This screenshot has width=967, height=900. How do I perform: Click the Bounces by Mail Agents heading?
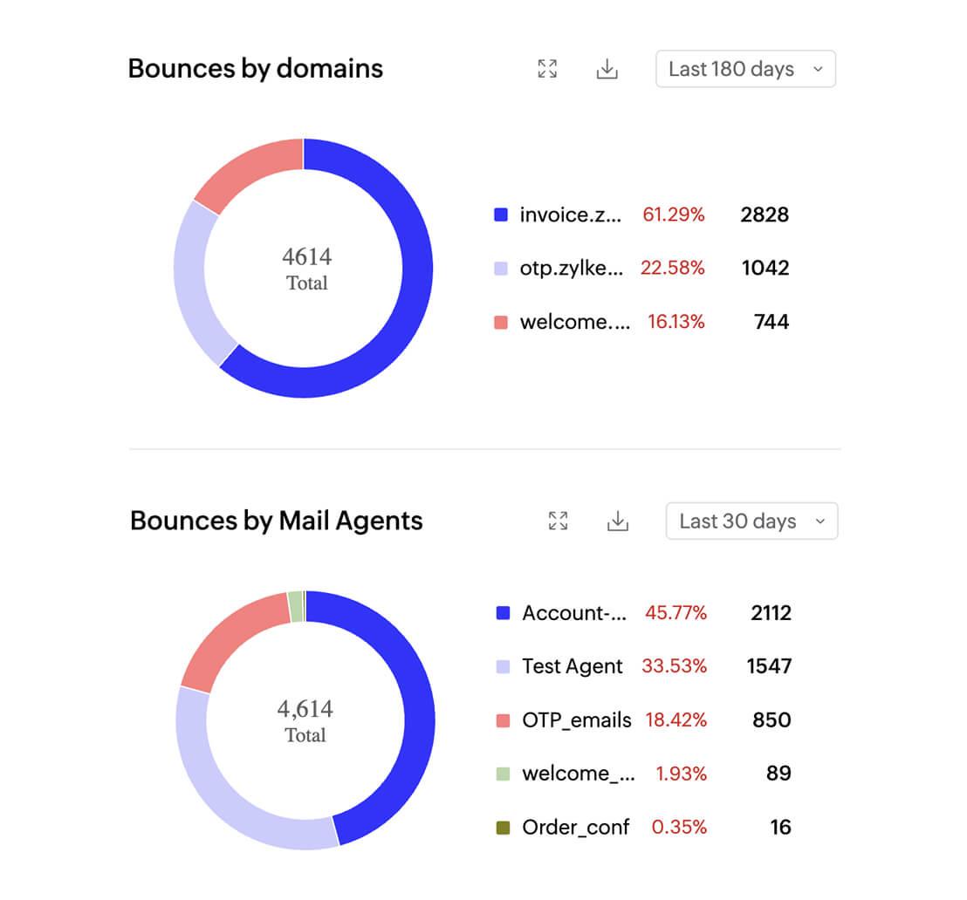click(x=276, y=520)
